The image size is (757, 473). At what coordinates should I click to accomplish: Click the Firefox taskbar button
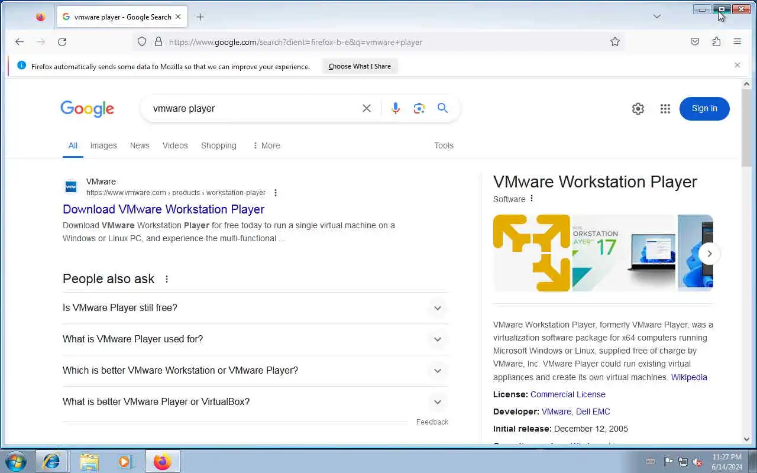tap(163, 461)
